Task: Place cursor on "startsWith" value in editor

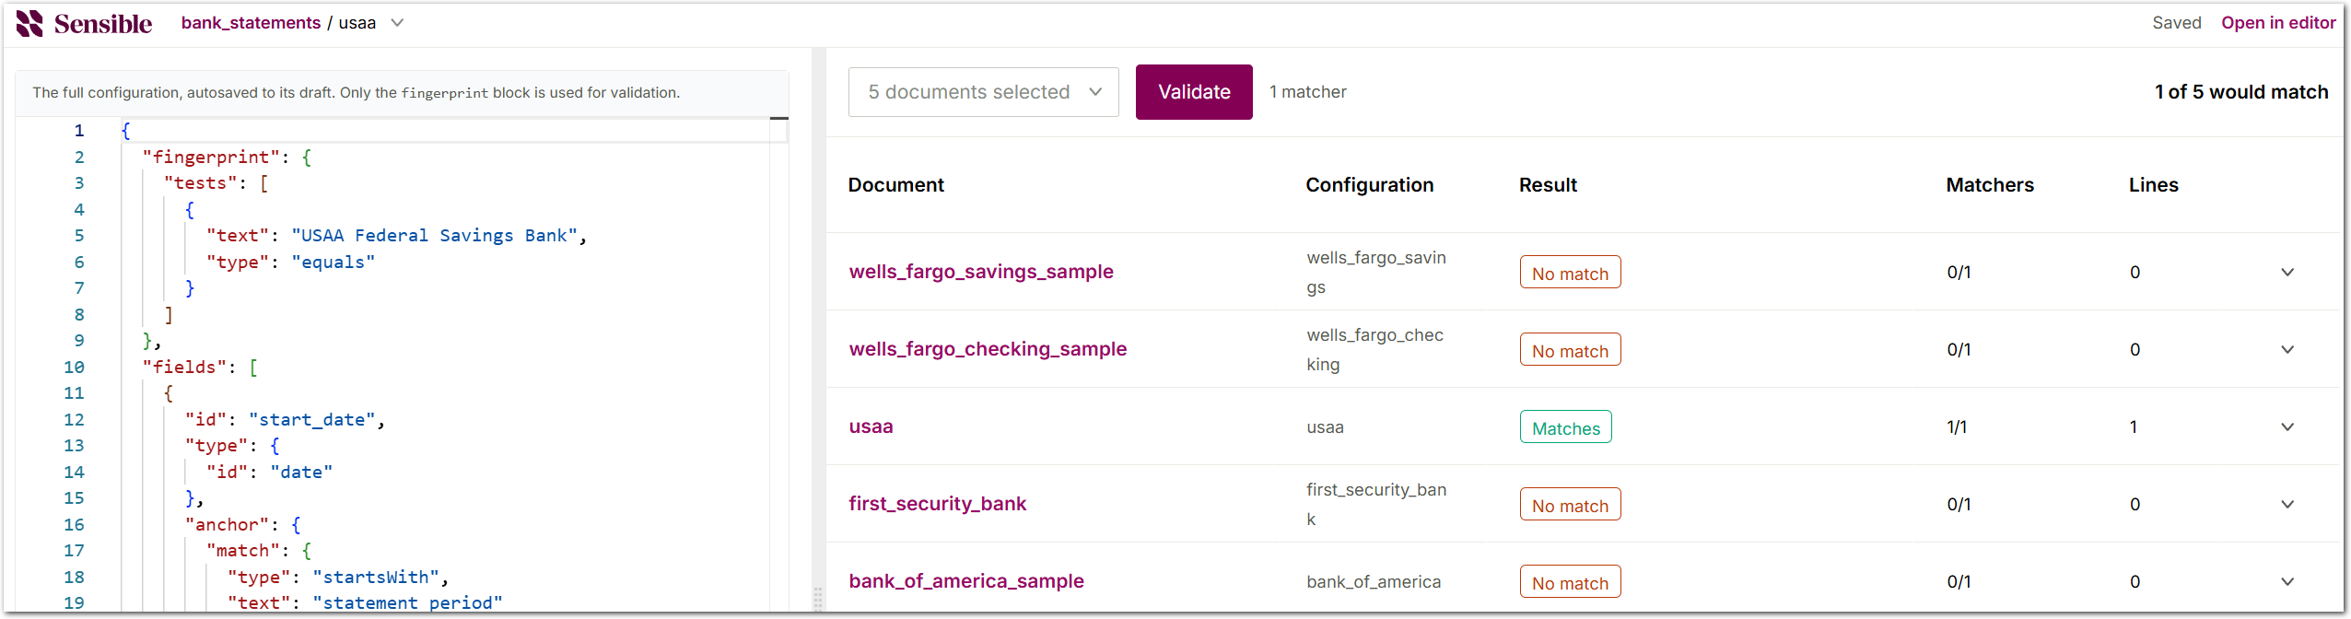Action: (375, 578)
